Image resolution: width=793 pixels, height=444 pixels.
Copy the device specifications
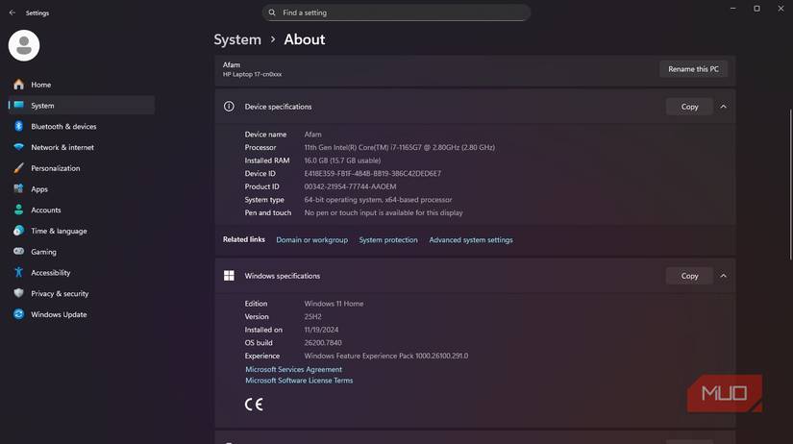coord(689,107)
